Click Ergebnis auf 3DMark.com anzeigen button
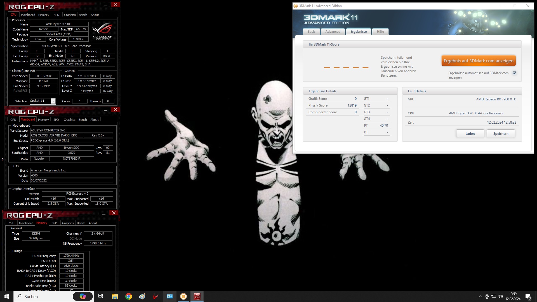 coord(479,61)
